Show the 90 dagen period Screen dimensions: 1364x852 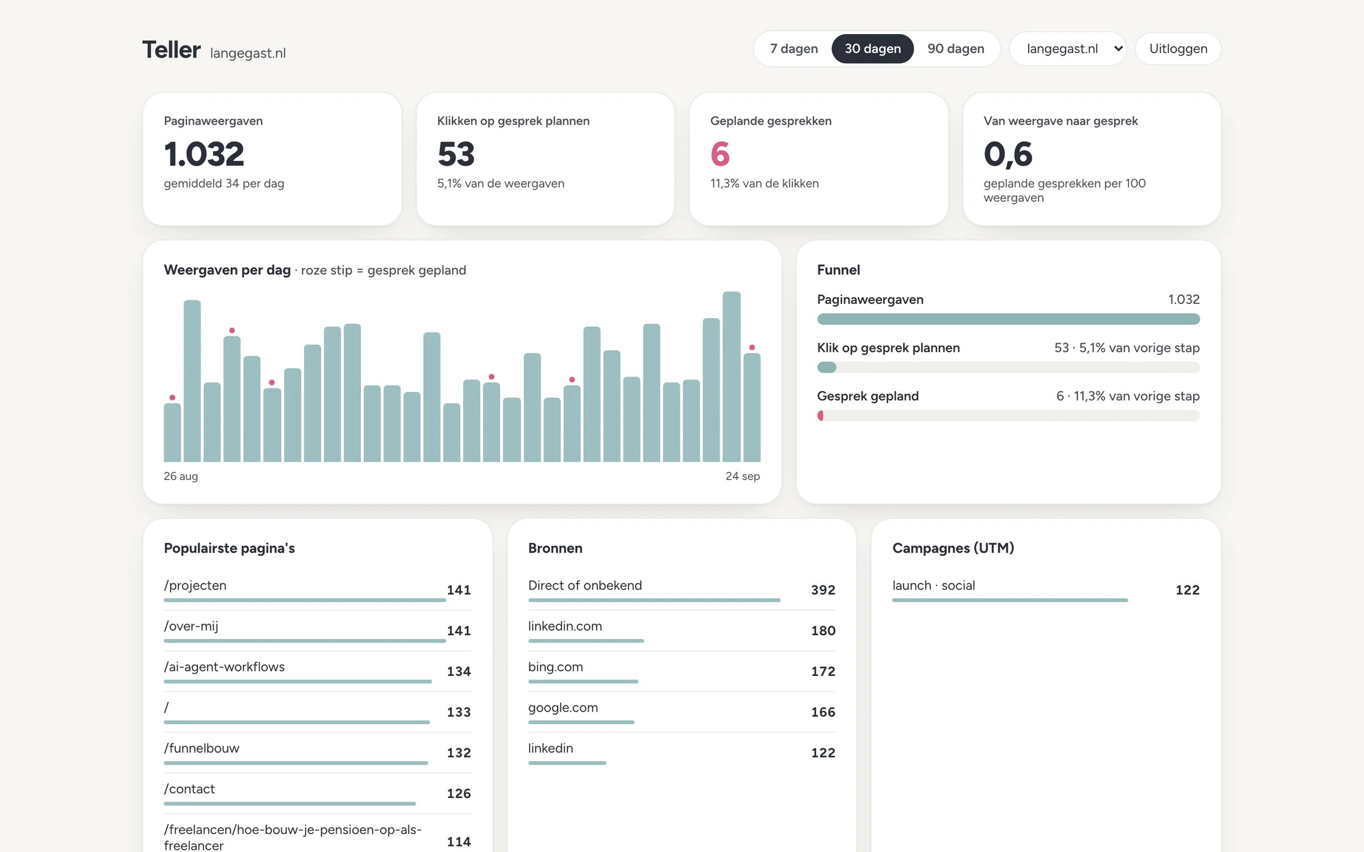955,49
